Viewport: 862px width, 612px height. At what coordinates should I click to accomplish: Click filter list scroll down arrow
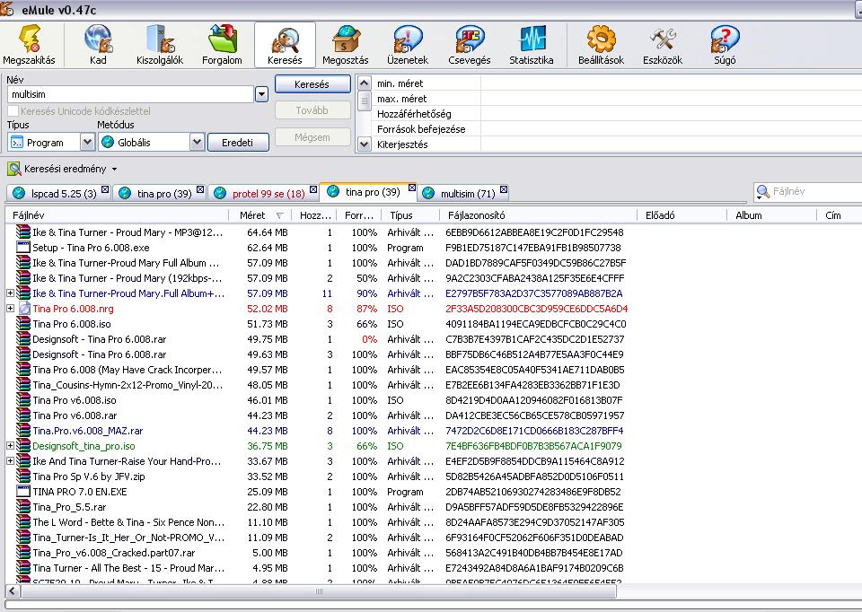(364, 144)
